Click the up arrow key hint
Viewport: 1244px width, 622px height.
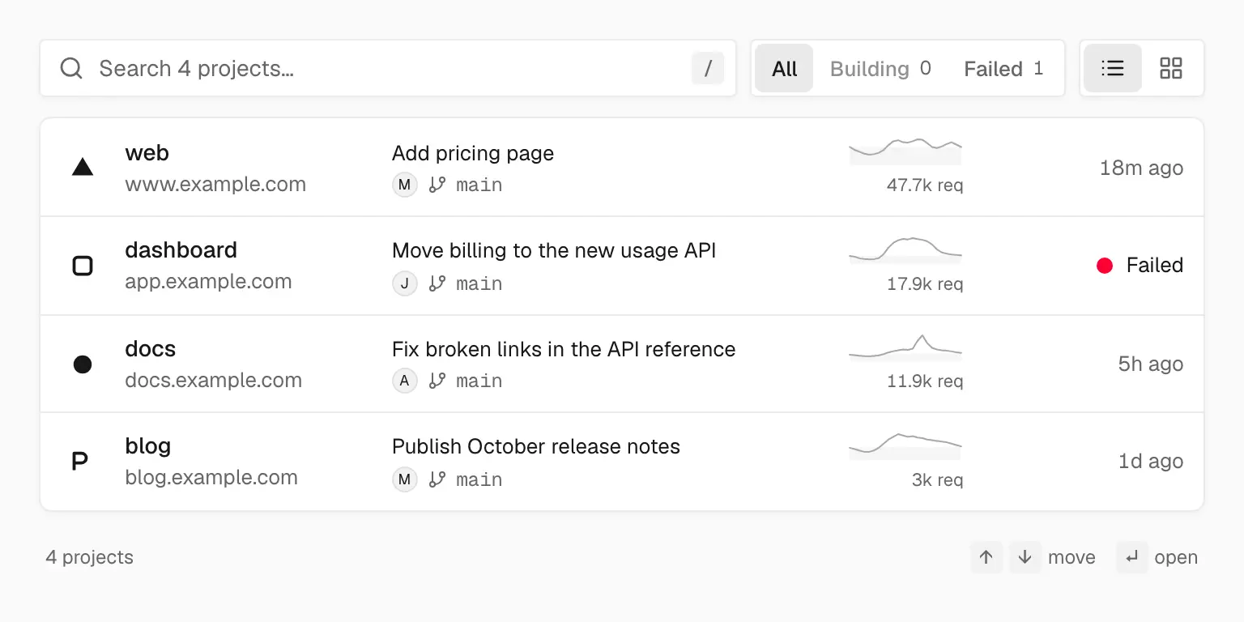[x=986, y=557]
